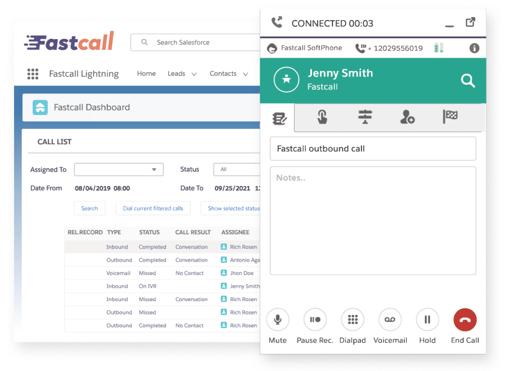Send the call to Voicemail

tap(390, 319)
